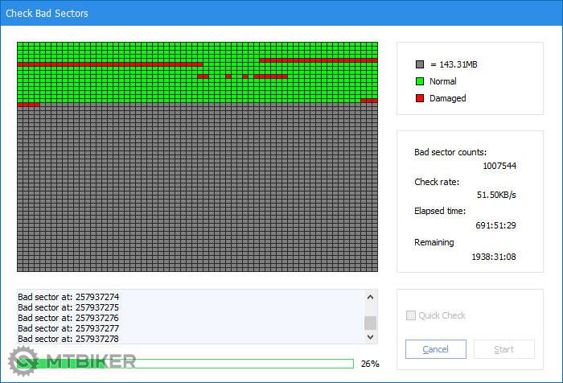The image size is (563, 383).
Task: Select log entry 'Bad sector at: 257937278'
Action: pos(68,339)
